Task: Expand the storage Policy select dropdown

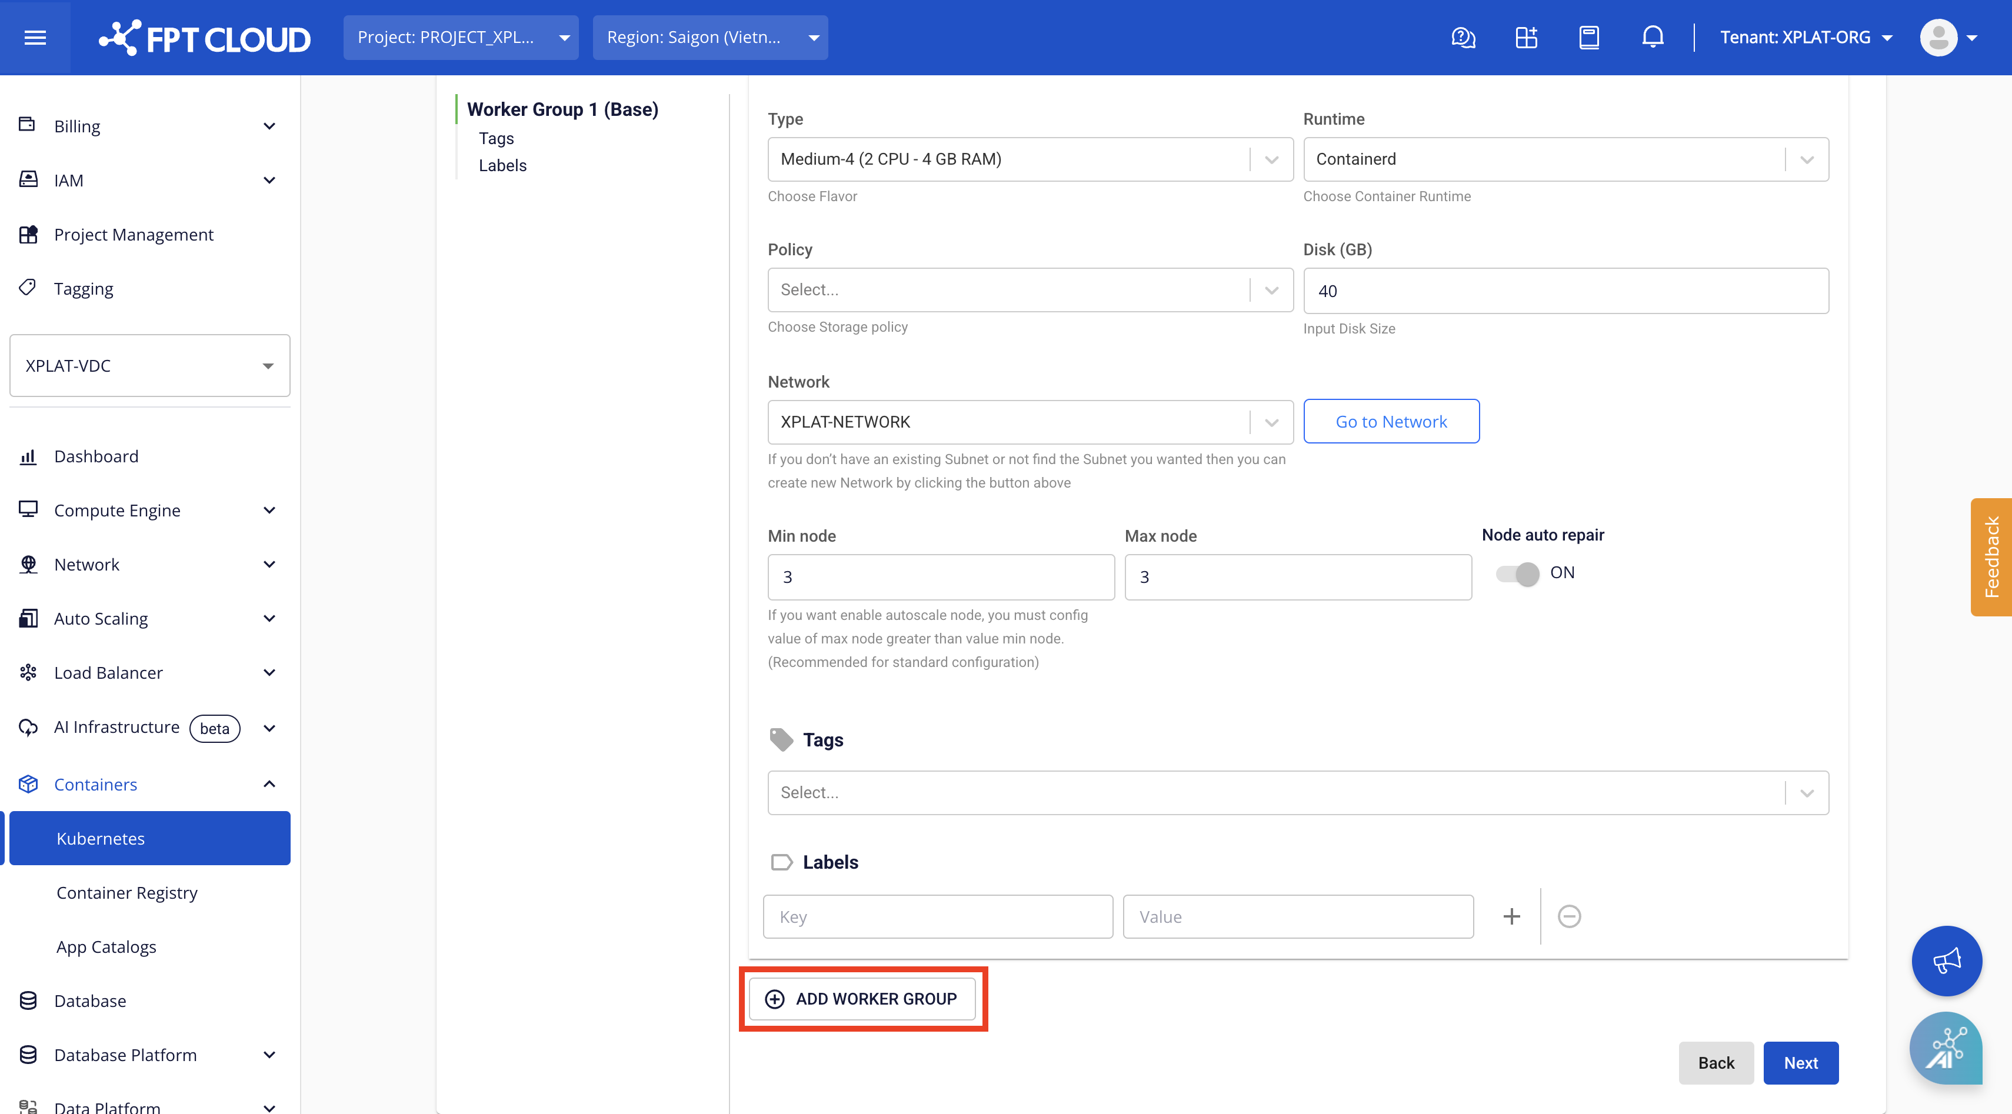Action: [1030, 291]
